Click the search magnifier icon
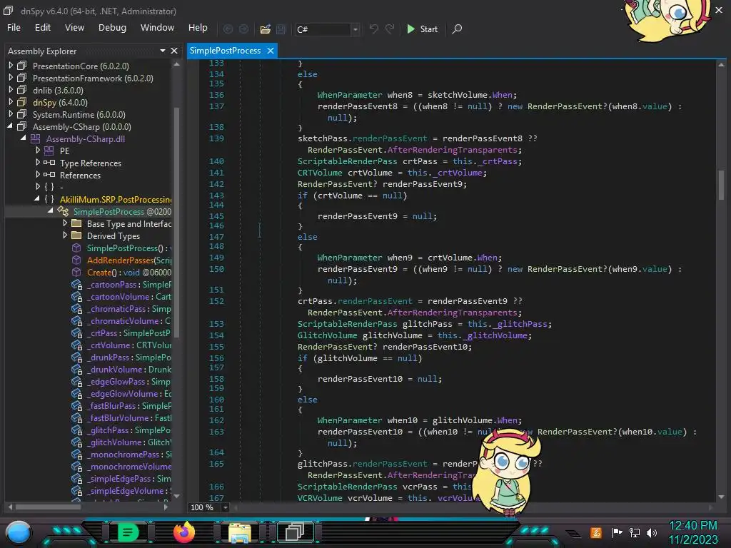Screen dimensions: 731x548 click(458, 29)
